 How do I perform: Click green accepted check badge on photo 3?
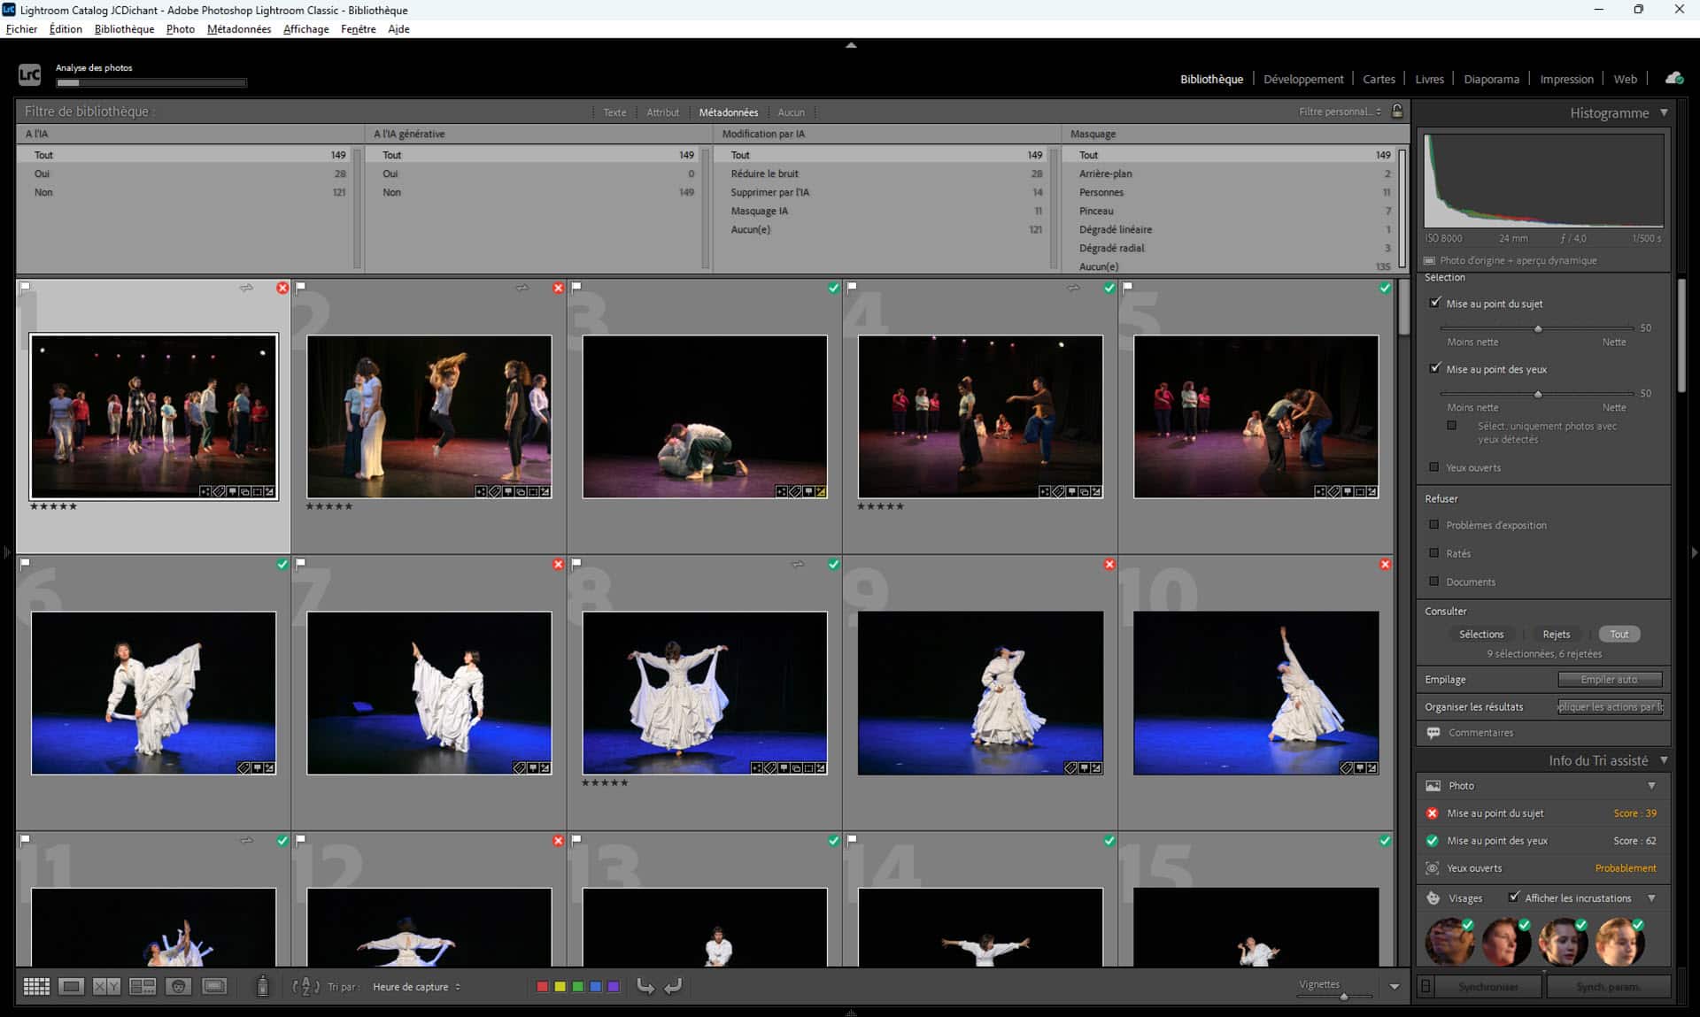point(833,288)
